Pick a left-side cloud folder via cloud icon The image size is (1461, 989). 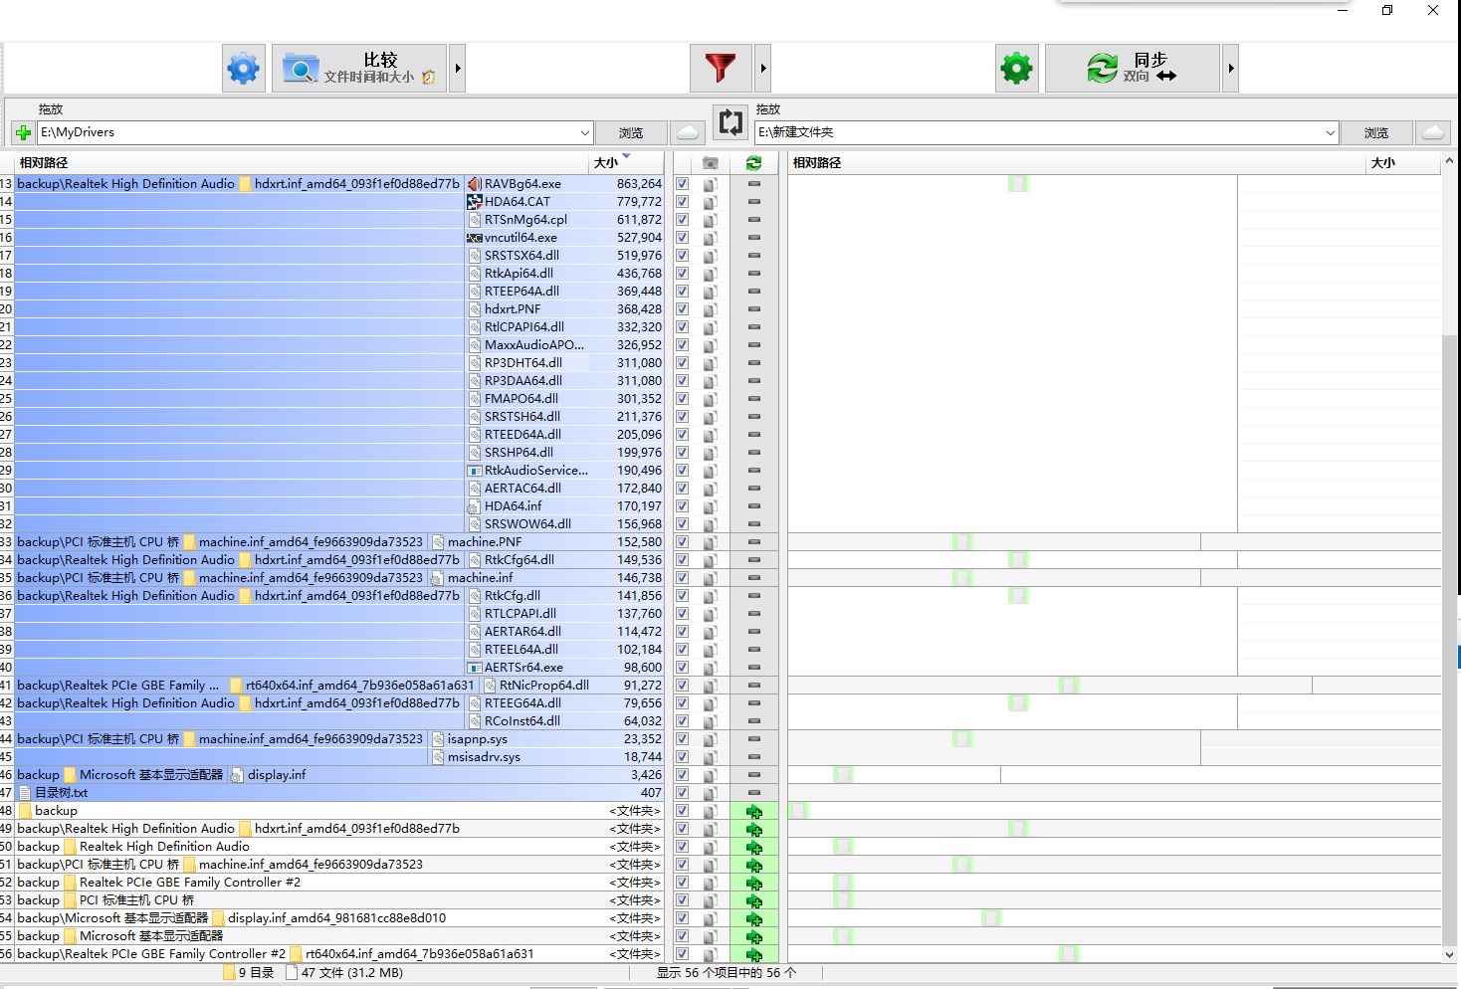(687, 132)
